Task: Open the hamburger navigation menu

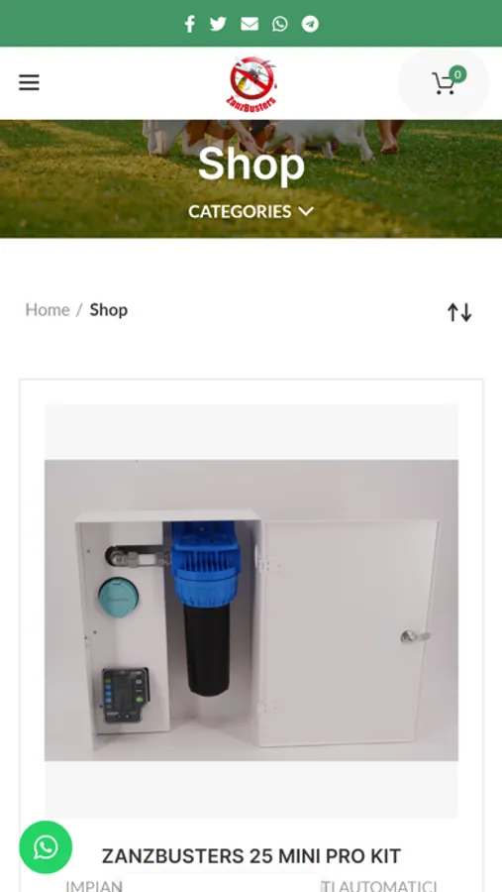Action: click(29, 82)
